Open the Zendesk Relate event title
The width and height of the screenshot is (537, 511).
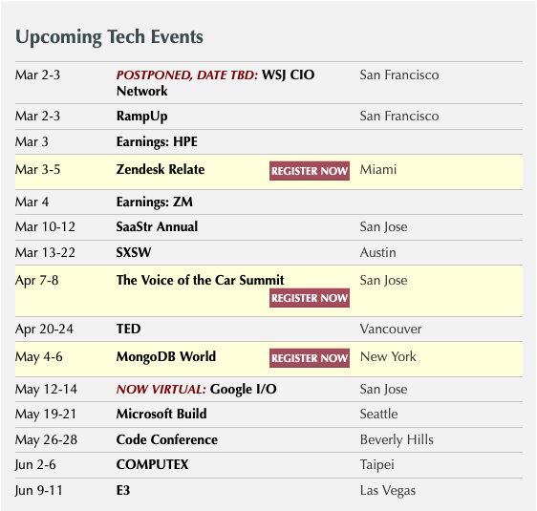pos(161,169)
